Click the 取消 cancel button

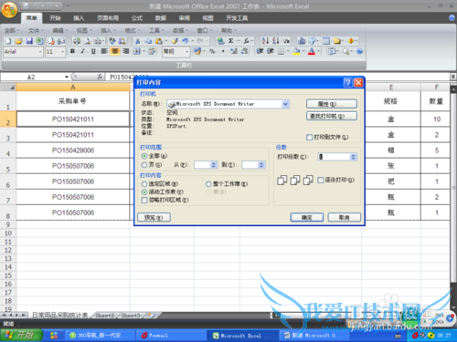tap(345, 217)
